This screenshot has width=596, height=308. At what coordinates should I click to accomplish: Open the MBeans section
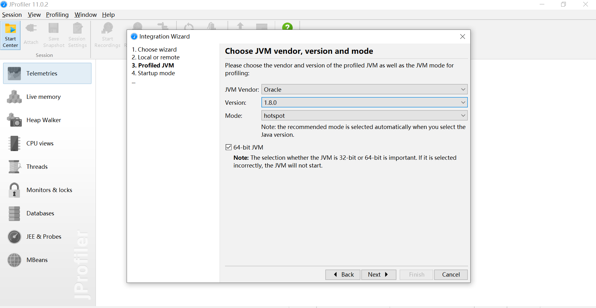click(47, 260)
